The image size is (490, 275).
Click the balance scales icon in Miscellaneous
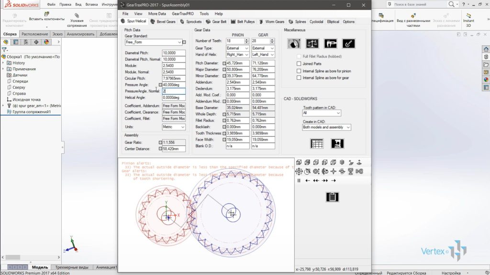point(312,43)
